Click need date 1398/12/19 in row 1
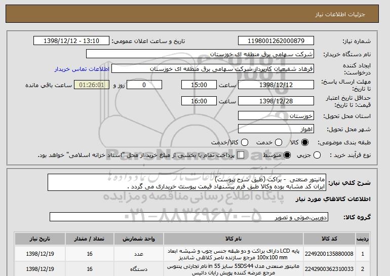 [x=40, y=254]
